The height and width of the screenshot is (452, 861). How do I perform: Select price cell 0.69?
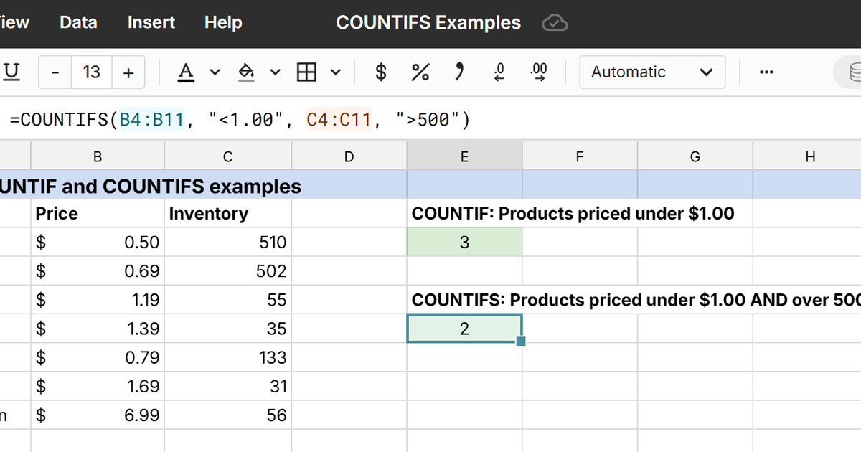coord(98,271)
